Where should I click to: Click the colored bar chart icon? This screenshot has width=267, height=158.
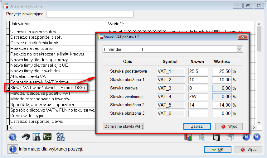[188, 137]
